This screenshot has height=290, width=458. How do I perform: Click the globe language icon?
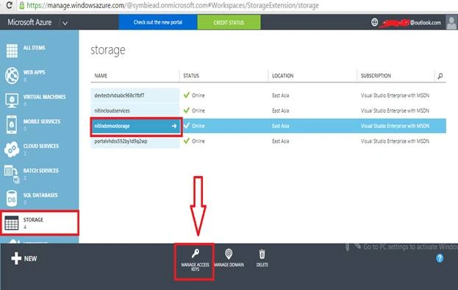click(374, 22)
